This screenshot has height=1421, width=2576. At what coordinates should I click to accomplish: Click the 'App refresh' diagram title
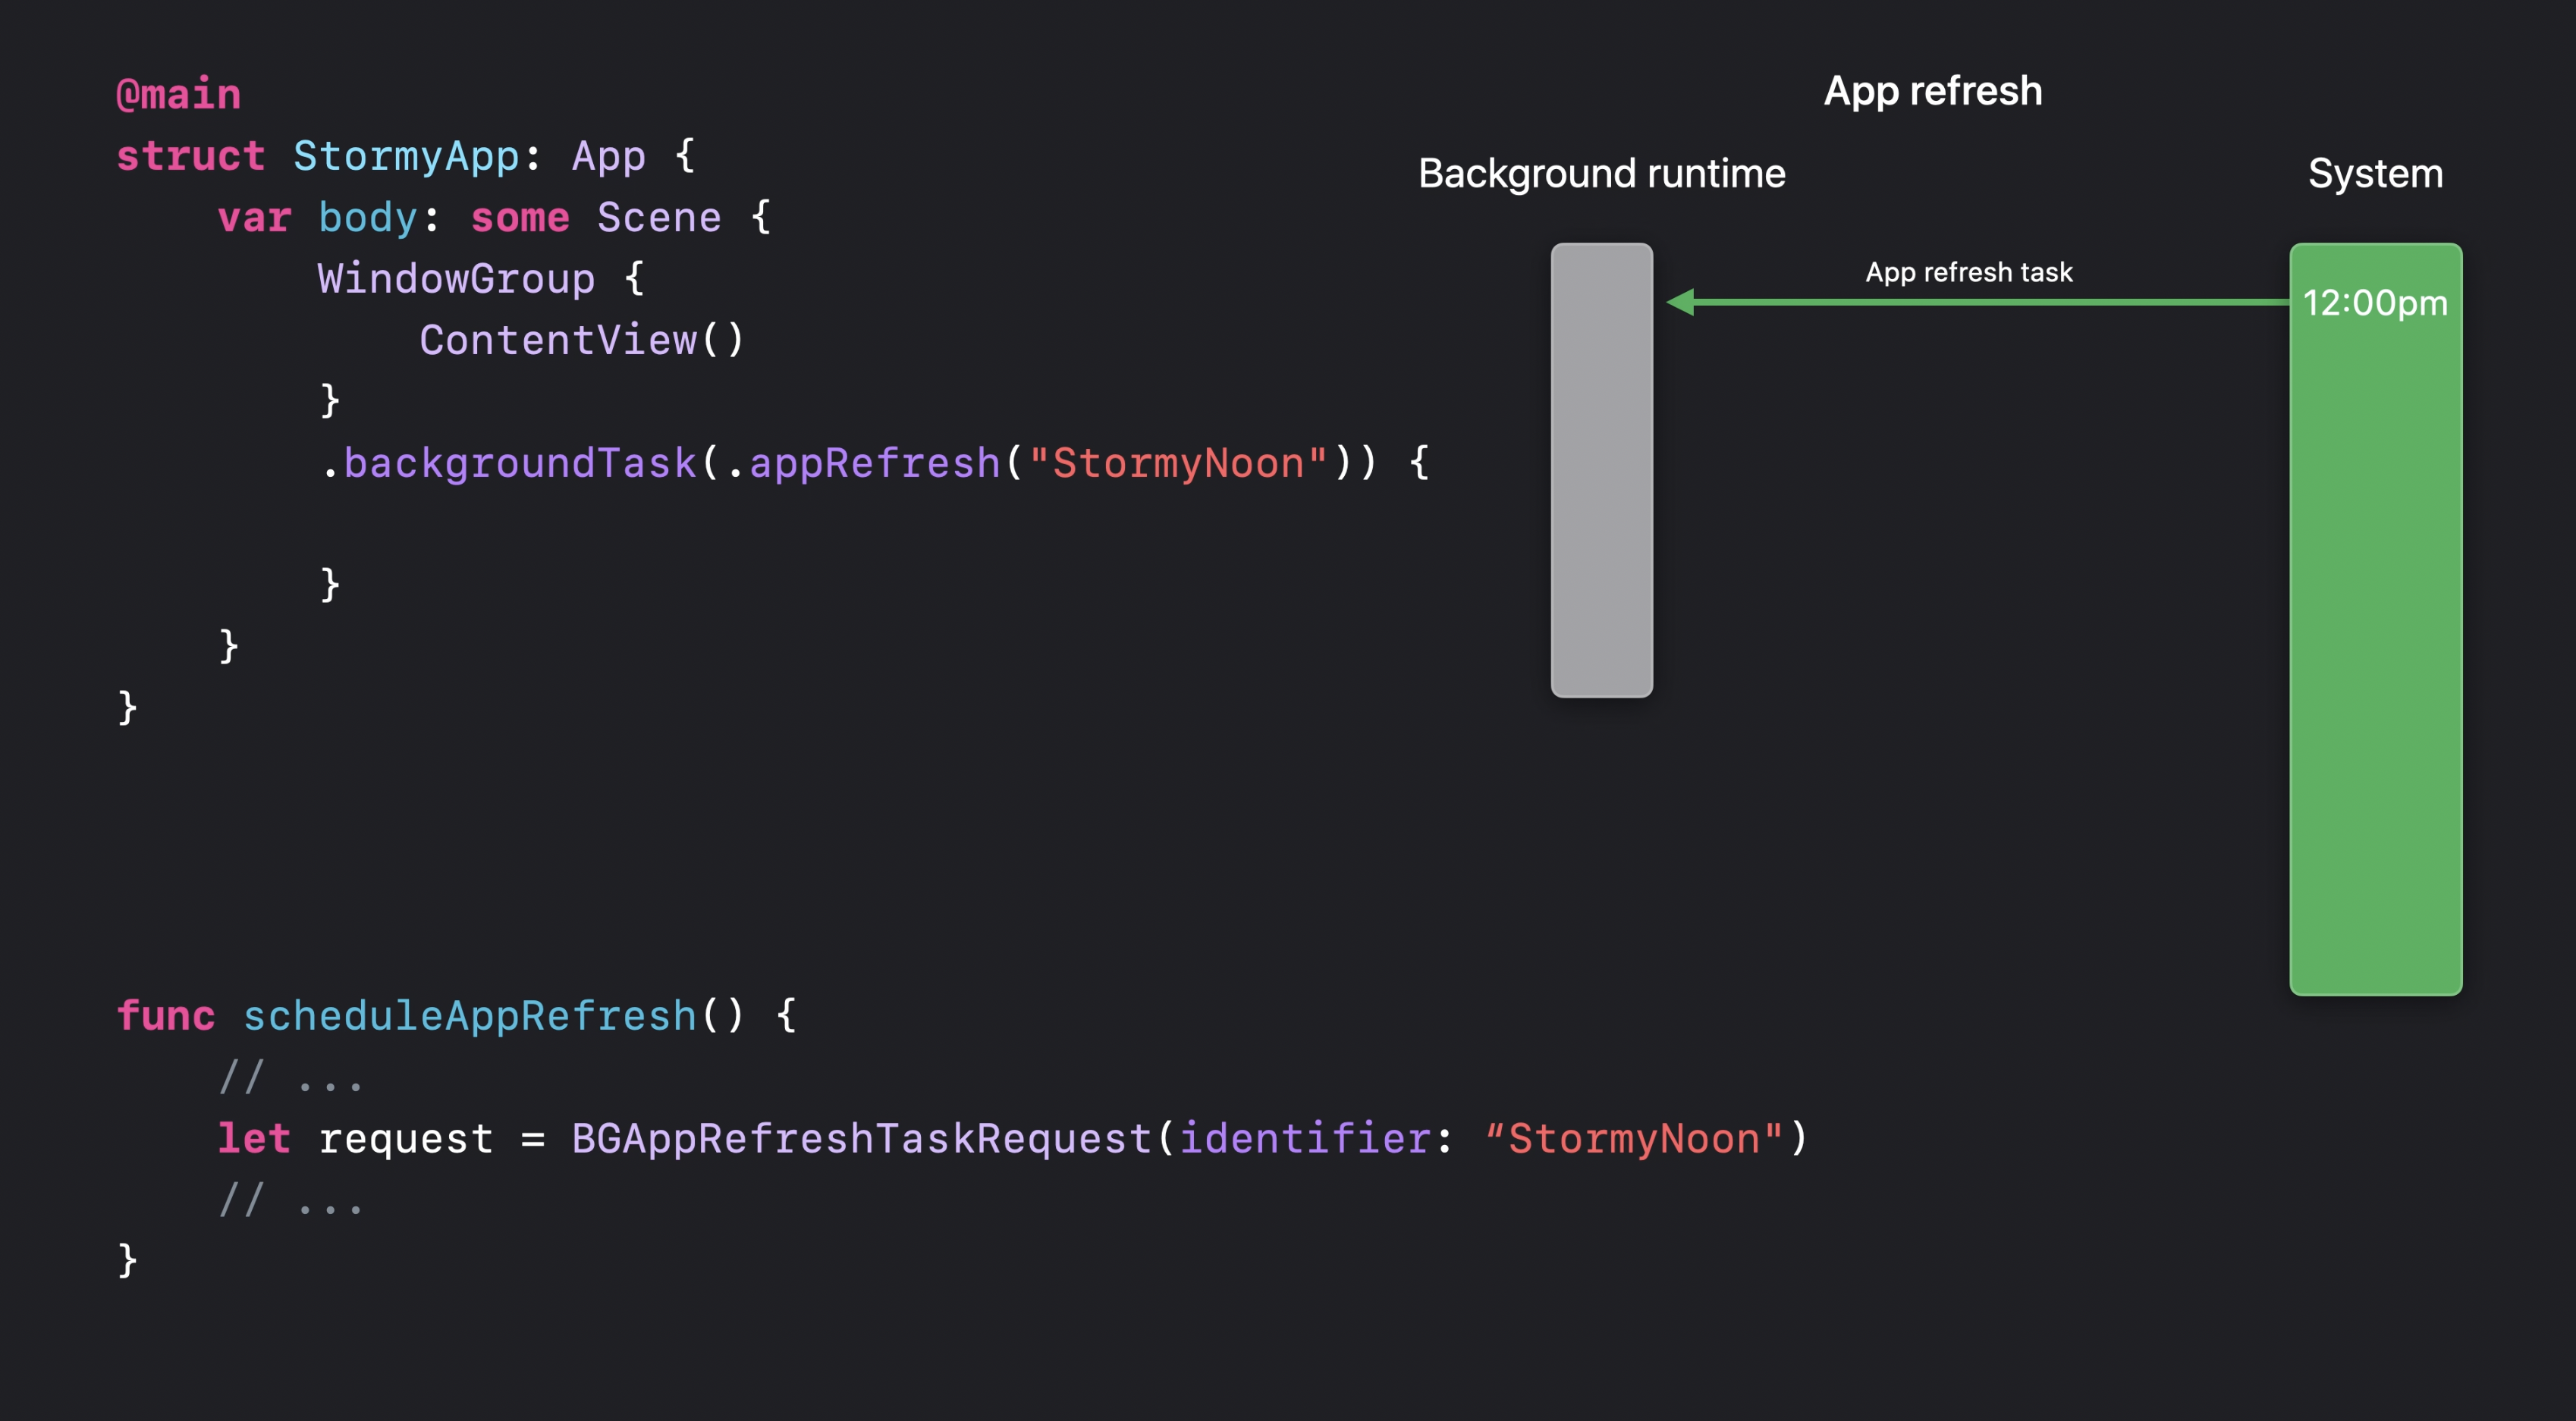(x=1933, y=91)
